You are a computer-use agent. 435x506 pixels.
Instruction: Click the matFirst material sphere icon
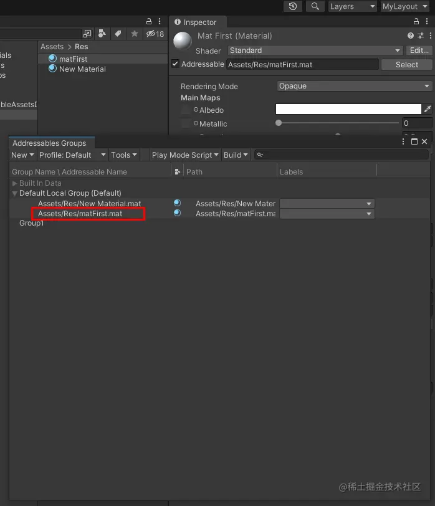(x=52, y=59)
